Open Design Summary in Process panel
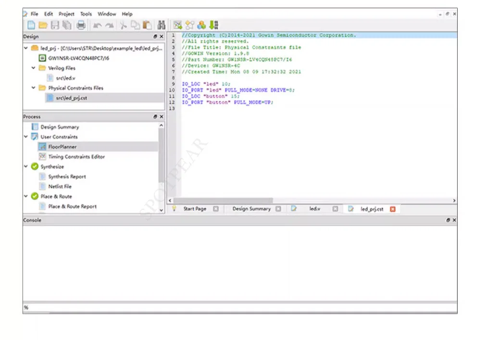This screenshot has height=340, width=488. [x=60, y=127]
